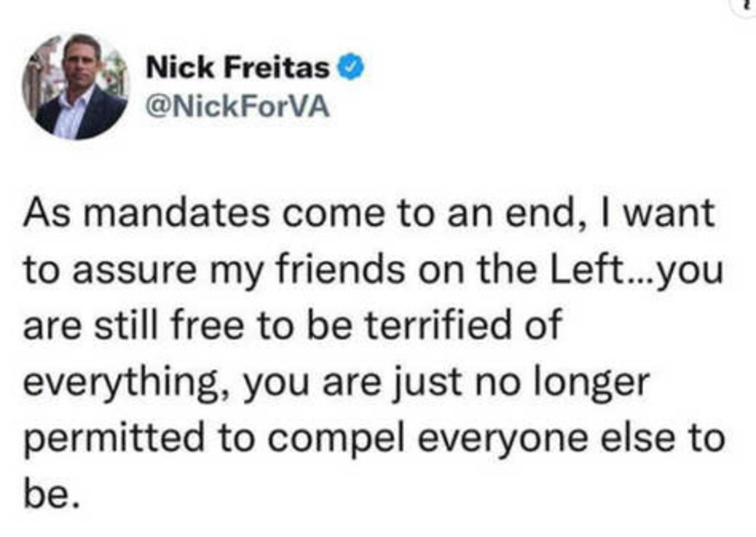Open the round profile photo avatar

pos(74,87)
